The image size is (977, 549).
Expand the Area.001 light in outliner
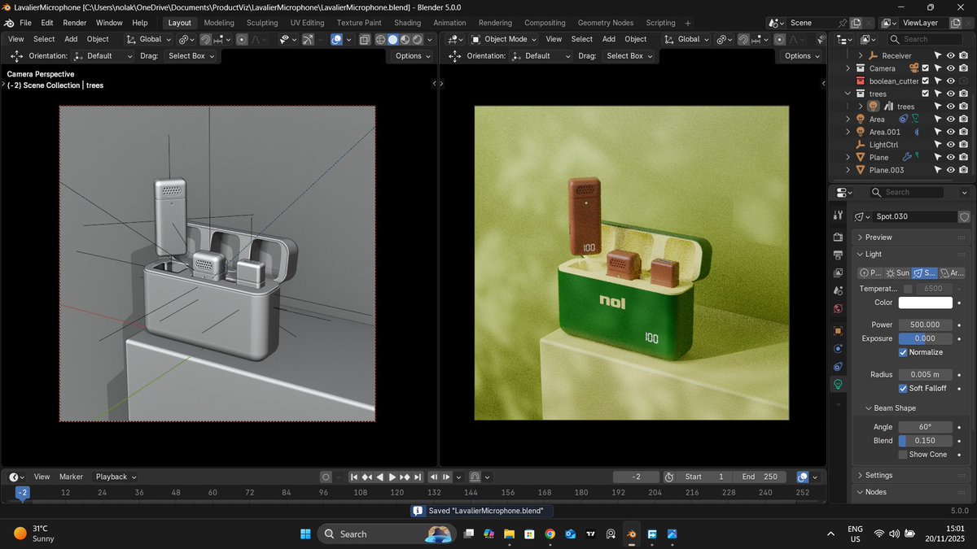848,132
